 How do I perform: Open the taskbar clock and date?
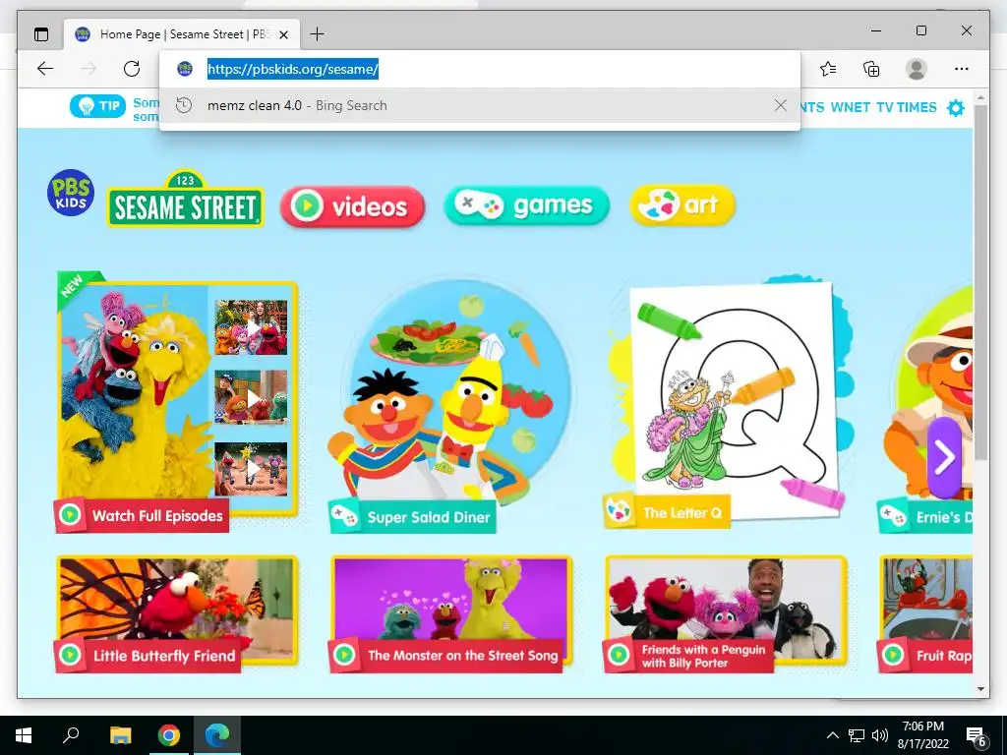click(x=922, y=735)
